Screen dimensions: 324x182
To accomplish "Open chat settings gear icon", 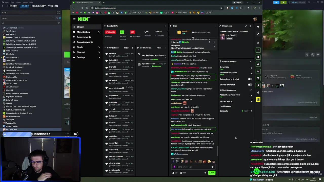I will click(205, 173).
